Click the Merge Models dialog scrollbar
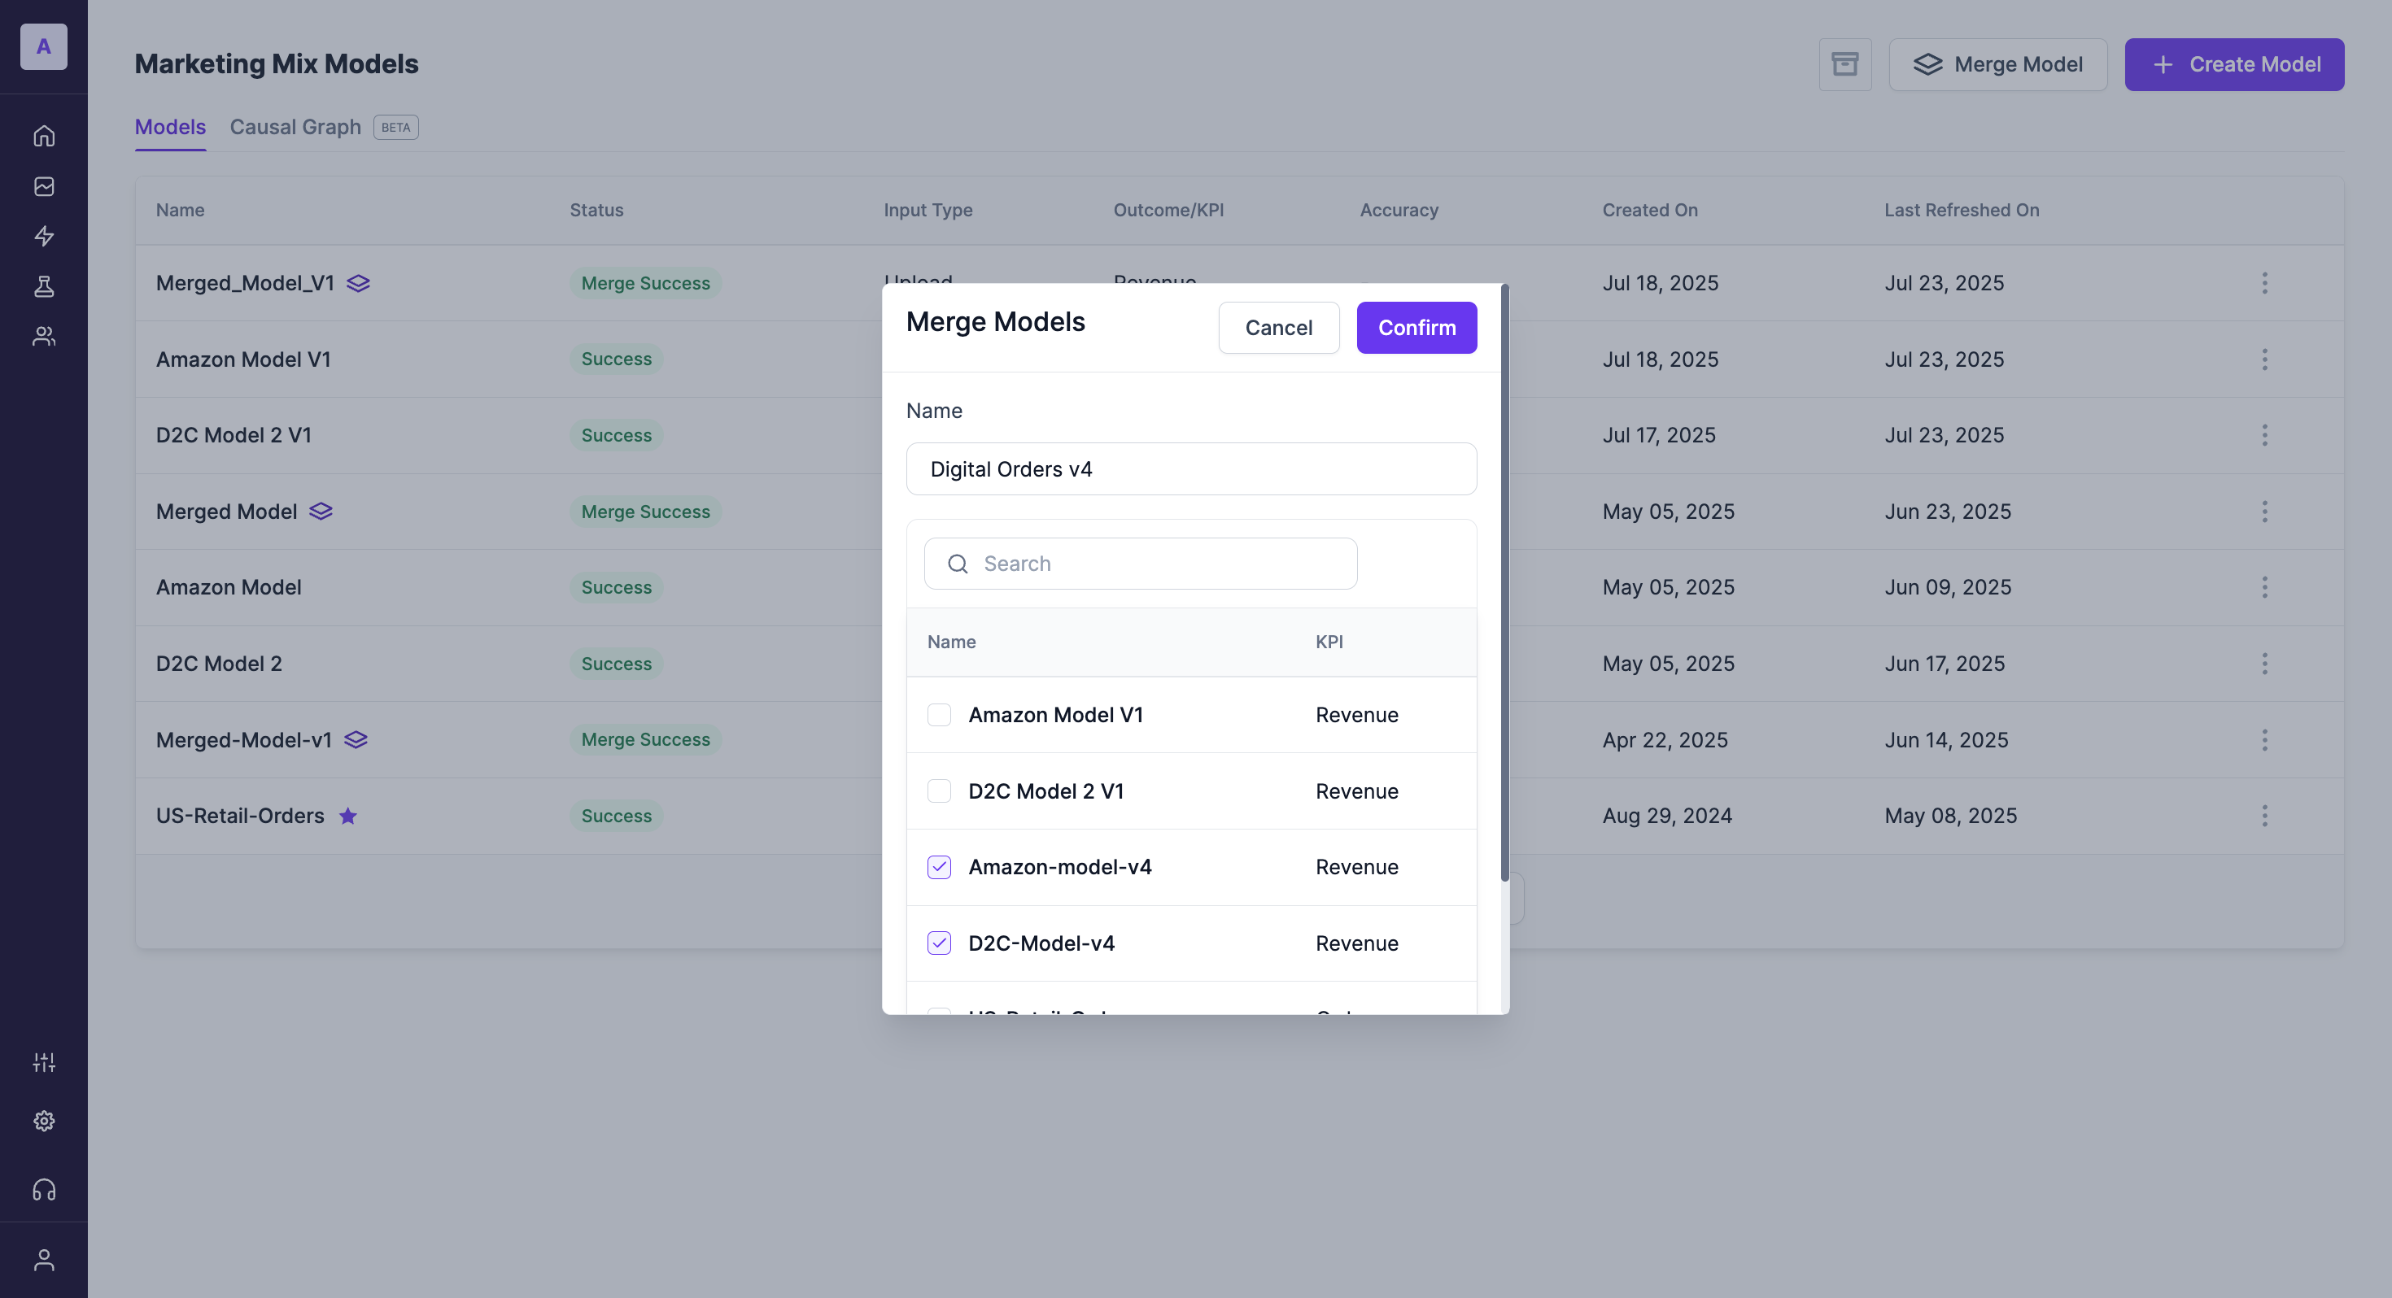 tap(1504, 585)
